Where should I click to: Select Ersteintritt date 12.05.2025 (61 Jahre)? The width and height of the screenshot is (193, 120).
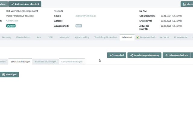171,21
